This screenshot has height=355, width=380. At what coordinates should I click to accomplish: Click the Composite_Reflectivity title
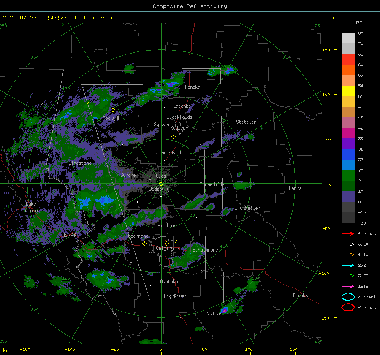(190, 6)
